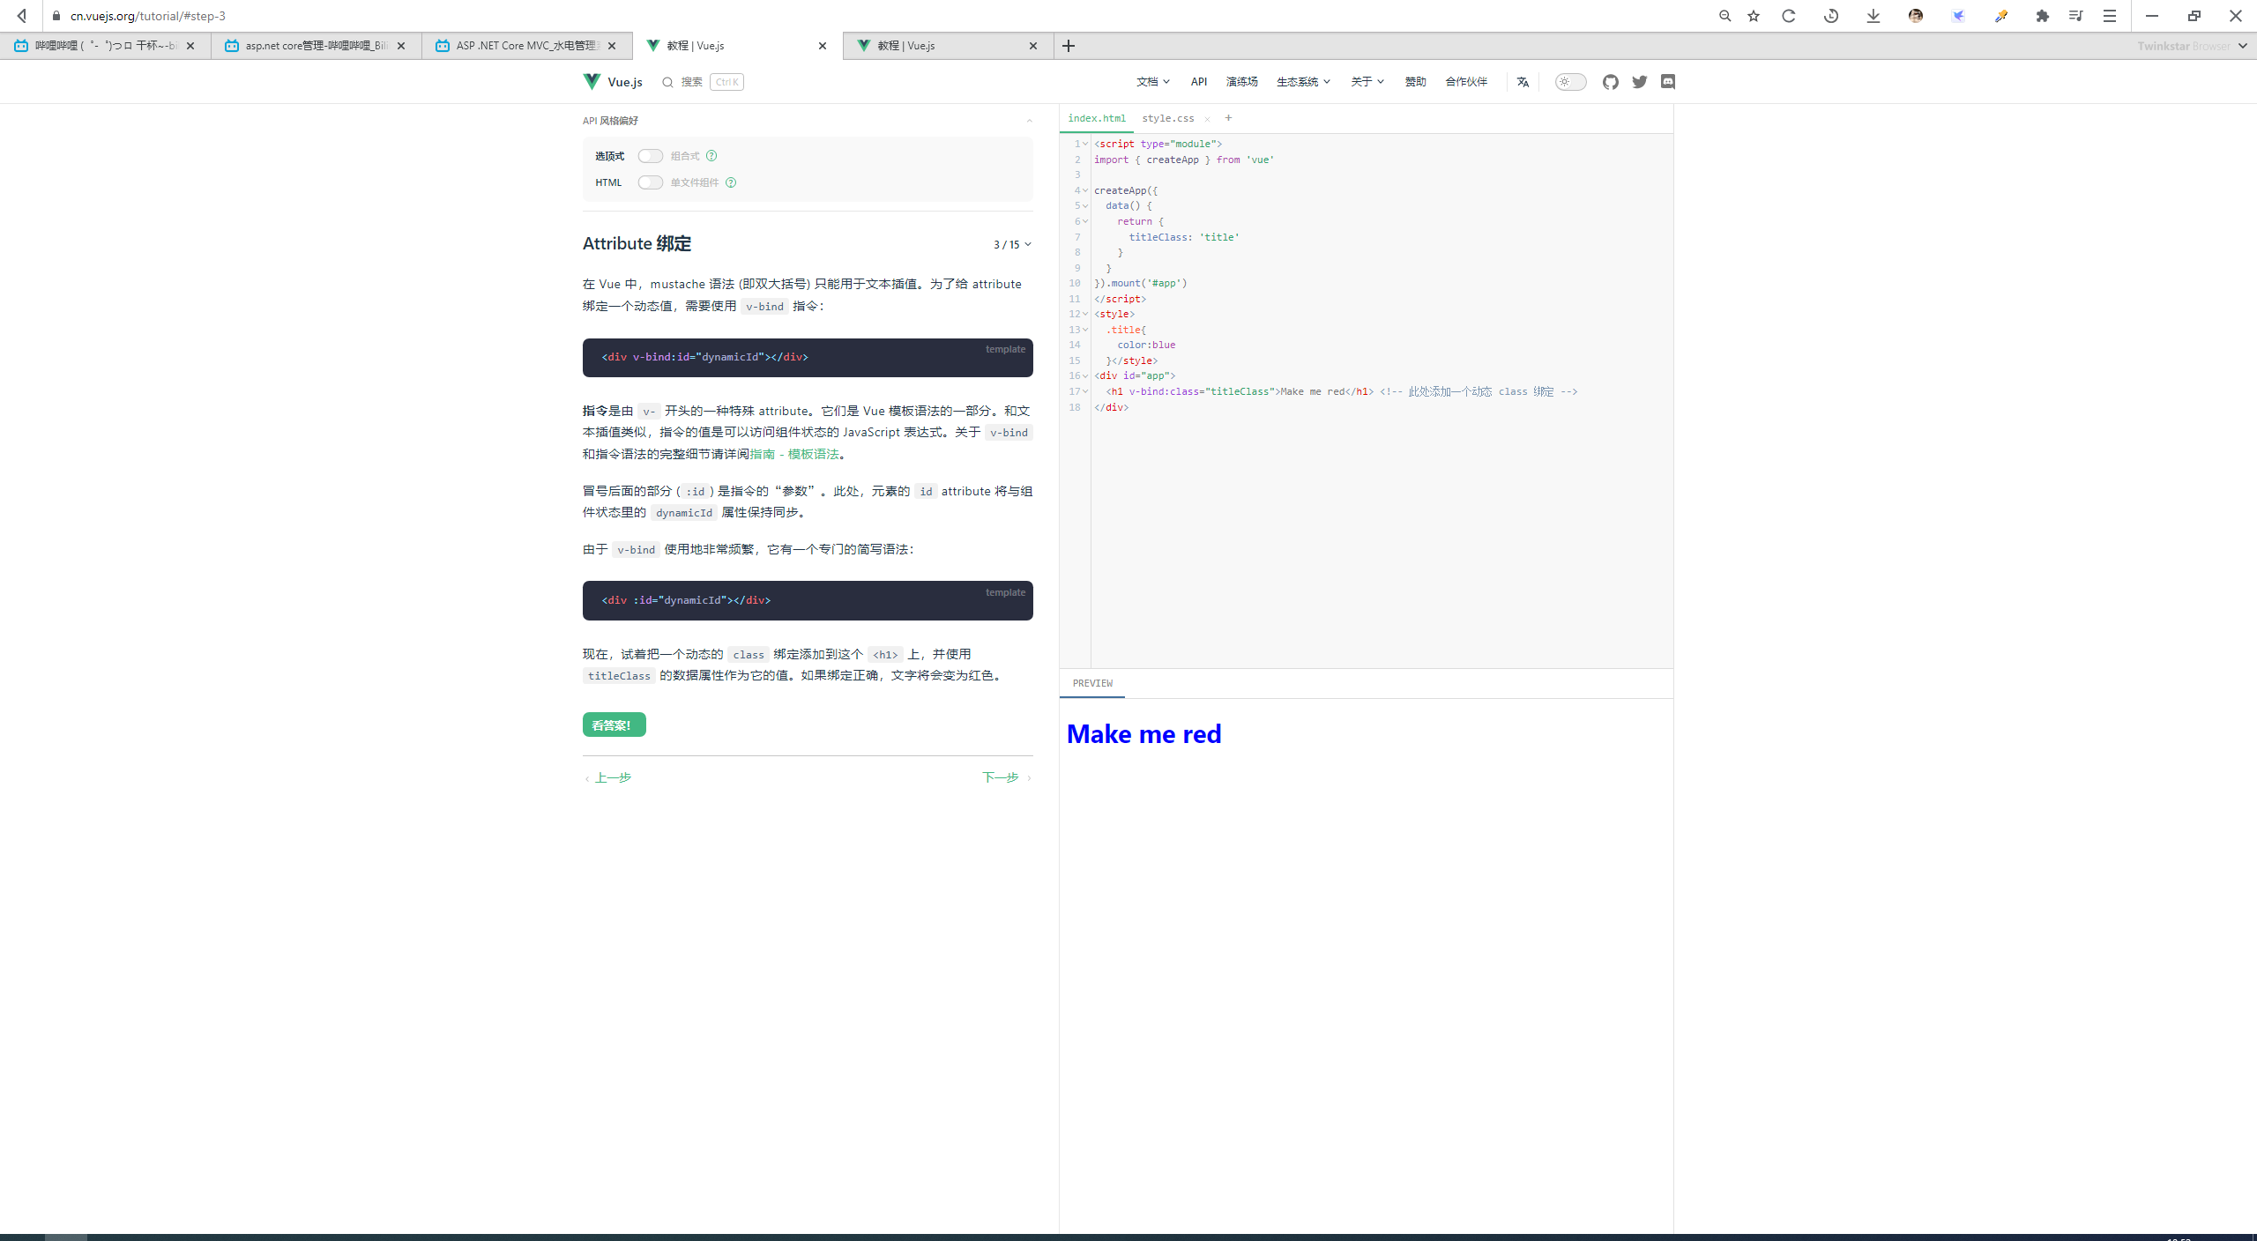Close the active 教程 | Vue.js tab

point(823,46)
